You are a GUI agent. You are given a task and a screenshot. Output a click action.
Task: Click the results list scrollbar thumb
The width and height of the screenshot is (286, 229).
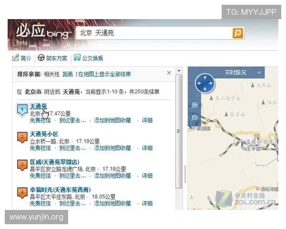click(x=179, y=131)
